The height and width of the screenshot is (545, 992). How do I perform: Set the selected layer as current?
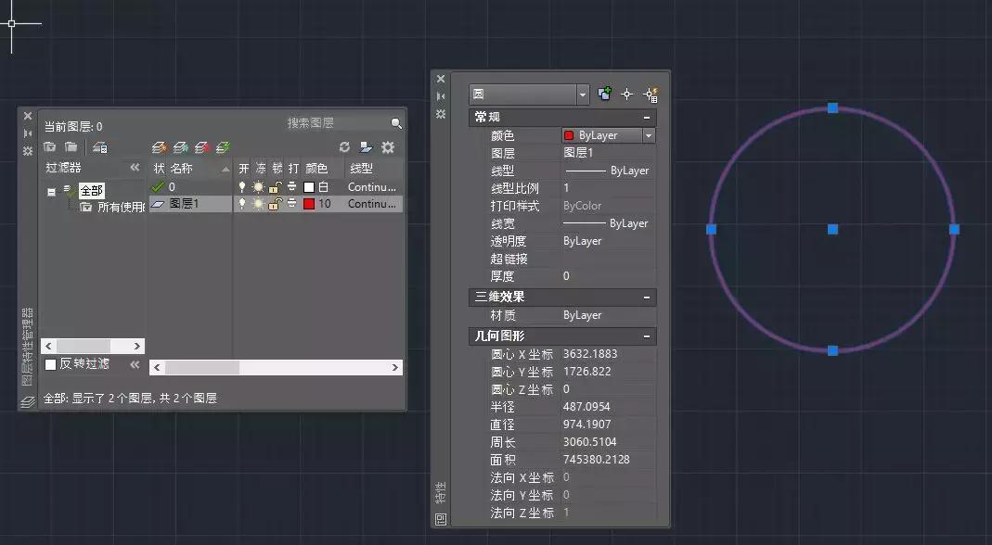point(220,146)
